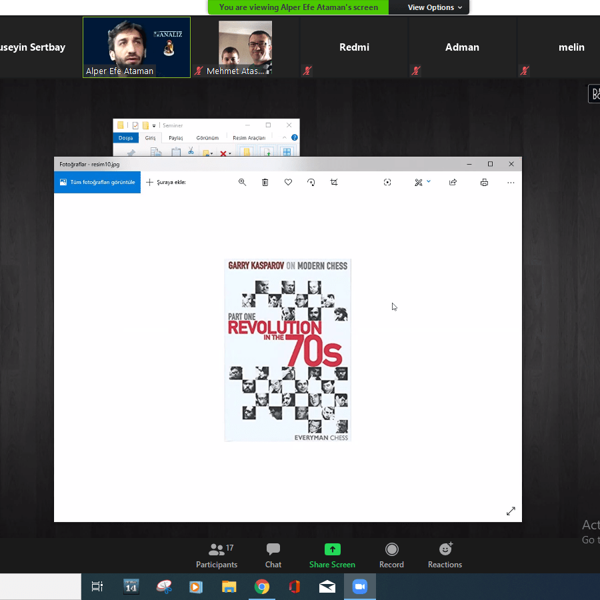Open the View Options dropdown
600x600 pixels.
435,7
